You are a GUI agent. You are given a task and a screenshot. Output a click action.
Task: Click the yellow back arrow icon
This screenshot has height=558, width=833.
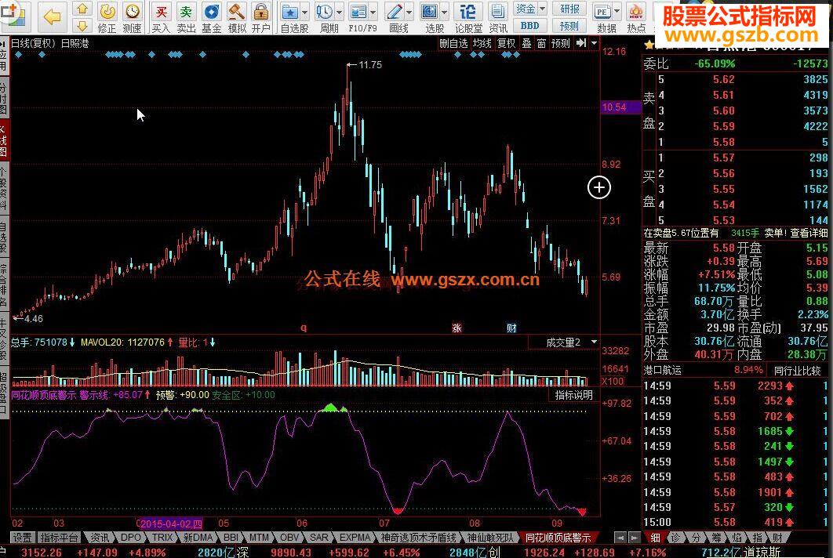[x=52, y=17]
